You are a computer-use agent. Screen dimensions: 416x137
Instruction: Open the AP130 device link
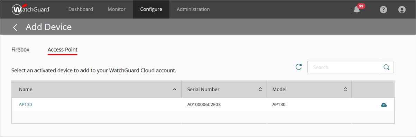[x=26, y=104]
